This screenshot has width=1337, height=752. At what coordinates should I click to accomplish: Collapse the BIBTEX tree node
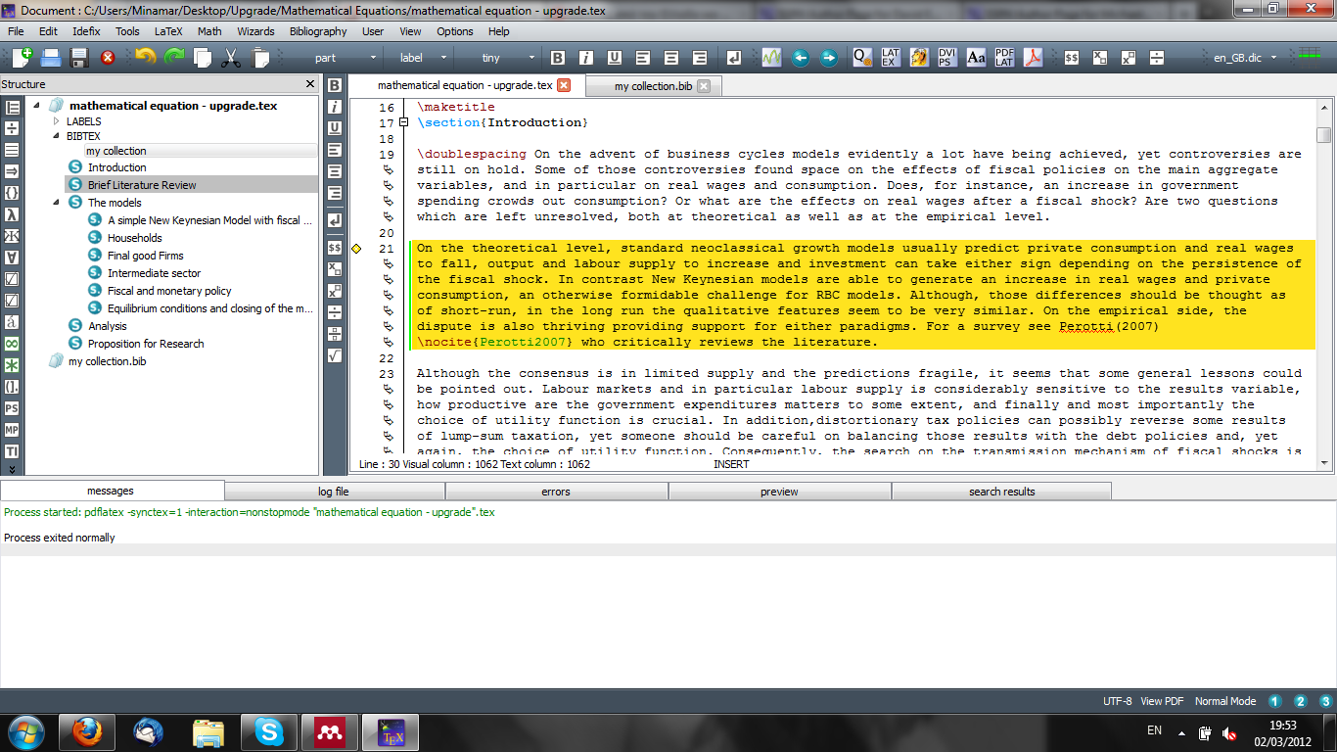pos(57,136)
